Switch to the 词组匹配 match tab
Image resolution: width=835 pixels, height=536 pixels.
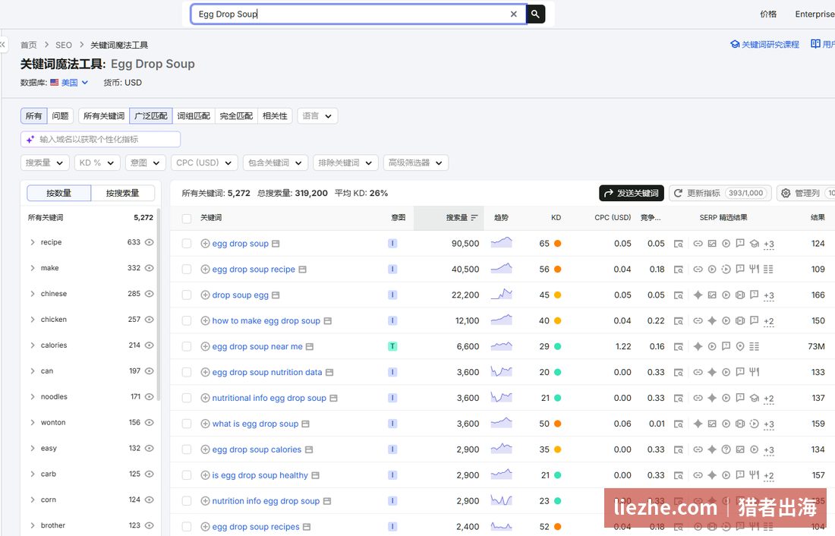click(194, 116)
